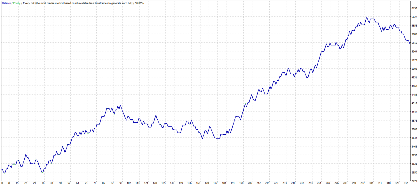Screen dimensions: 420x185
Task: Click the "Every tick" modelling method text
Action: click(x=28, y=3)
